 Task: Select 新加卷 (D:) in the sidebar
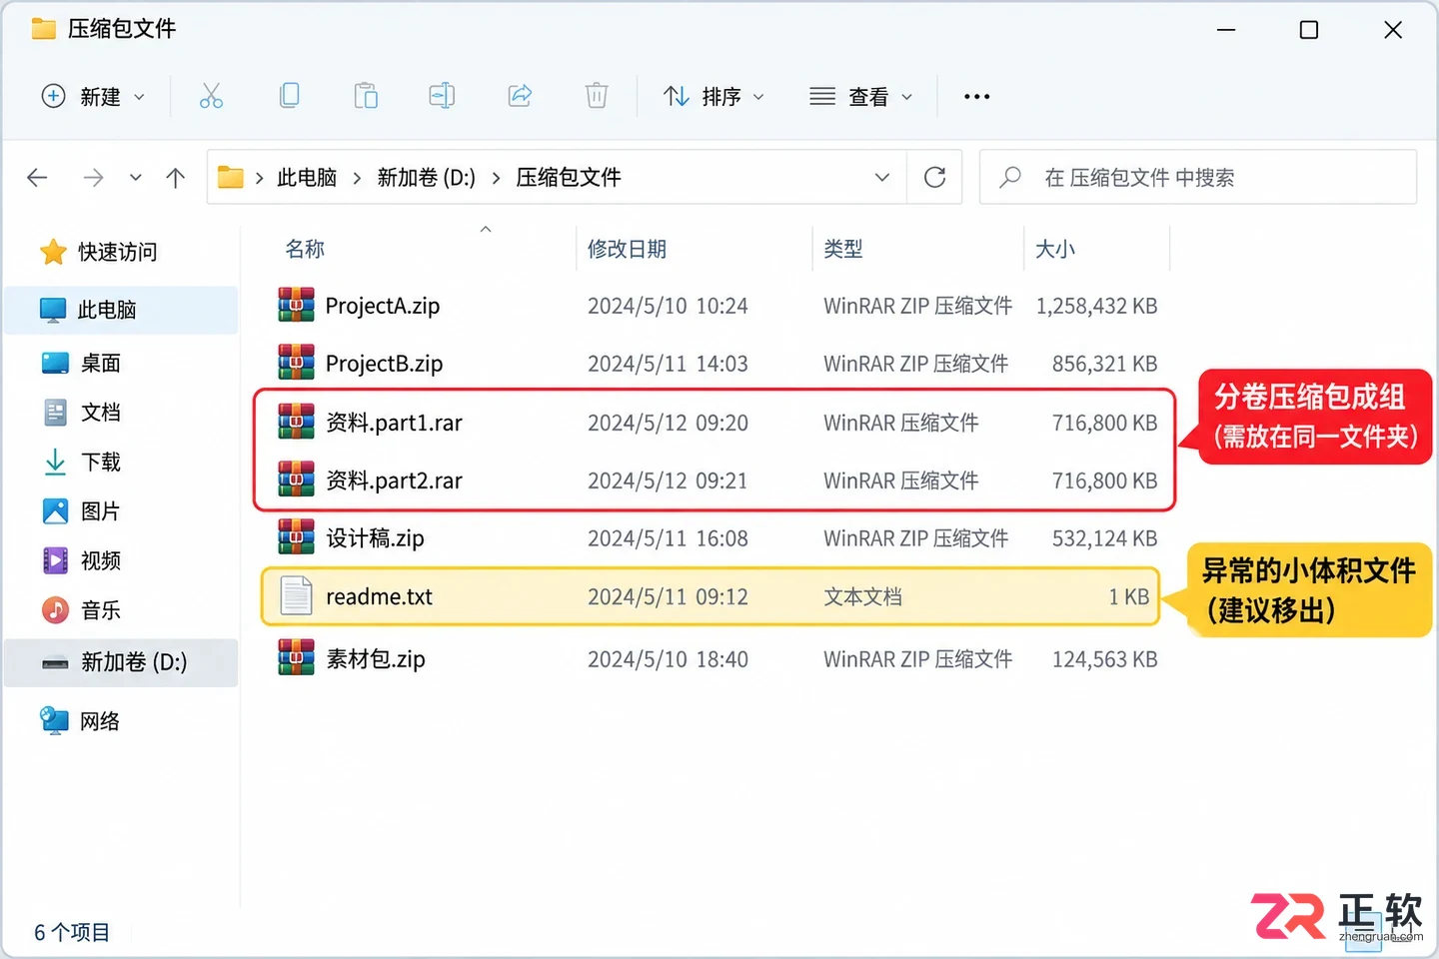click(121, 662)
